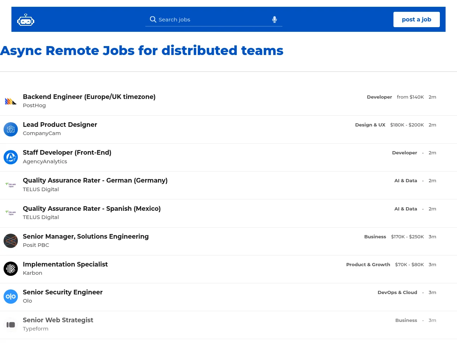This screenshot has height=343, width=457.
Task: Click Business tag on Web Strategist row
Action: 406,320
